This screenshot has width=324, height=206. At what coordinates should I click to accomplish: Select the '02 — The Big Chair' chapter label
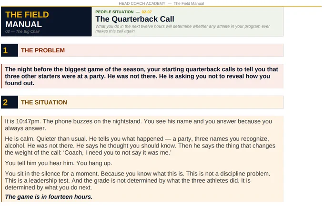(x=22, y=31)
